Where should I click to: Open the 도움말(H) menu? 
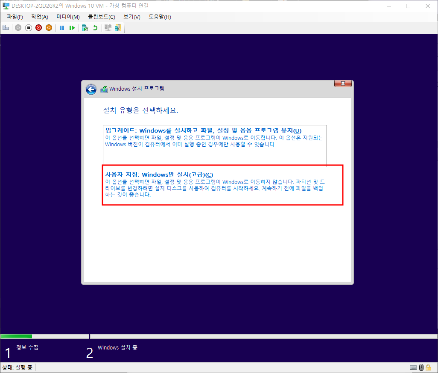(160, 17)
